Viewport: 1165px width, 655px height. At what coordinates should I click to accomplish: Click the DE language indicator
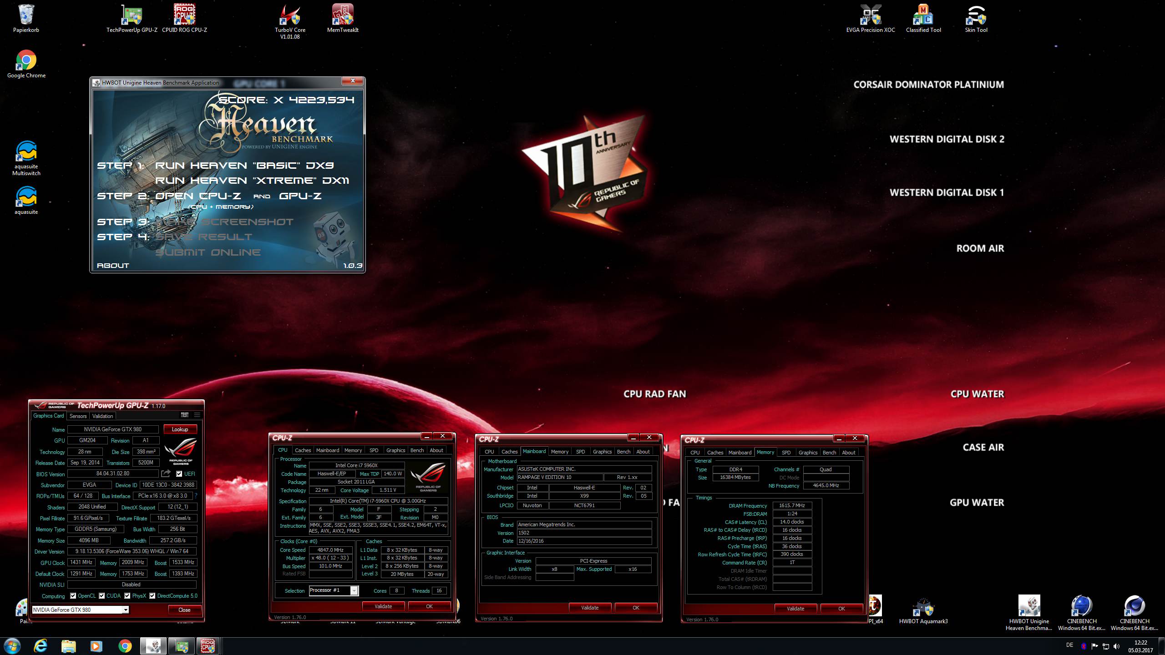coord(1069,645)
